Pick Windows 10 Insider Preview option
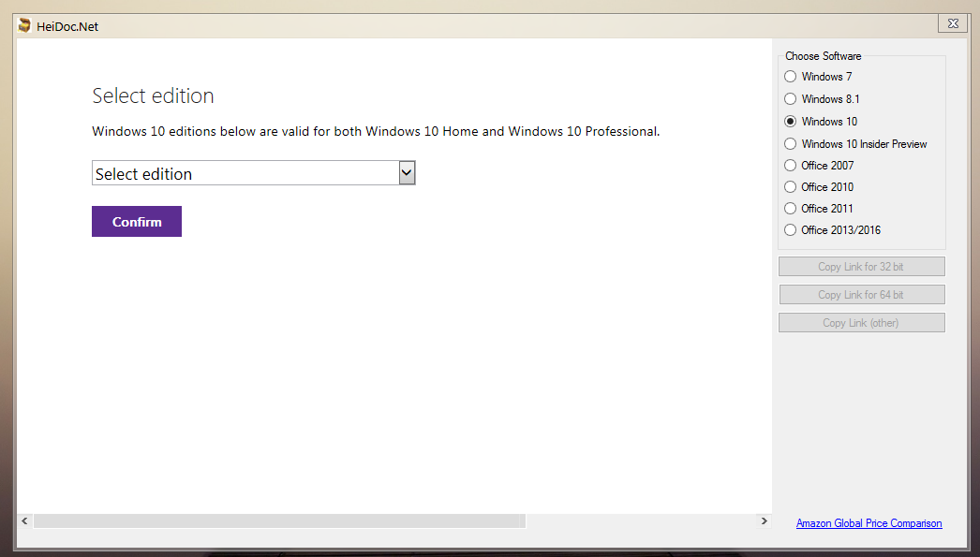This screenshot has width=980, height=557. (x=855, y=143)
